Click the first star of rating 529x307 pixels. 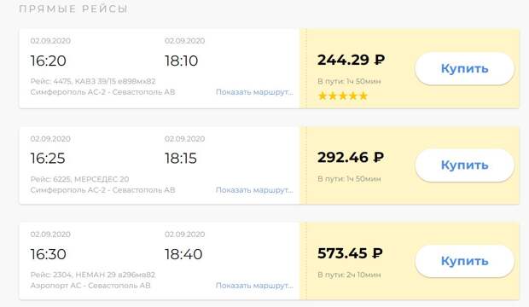[x=323, y=96]
